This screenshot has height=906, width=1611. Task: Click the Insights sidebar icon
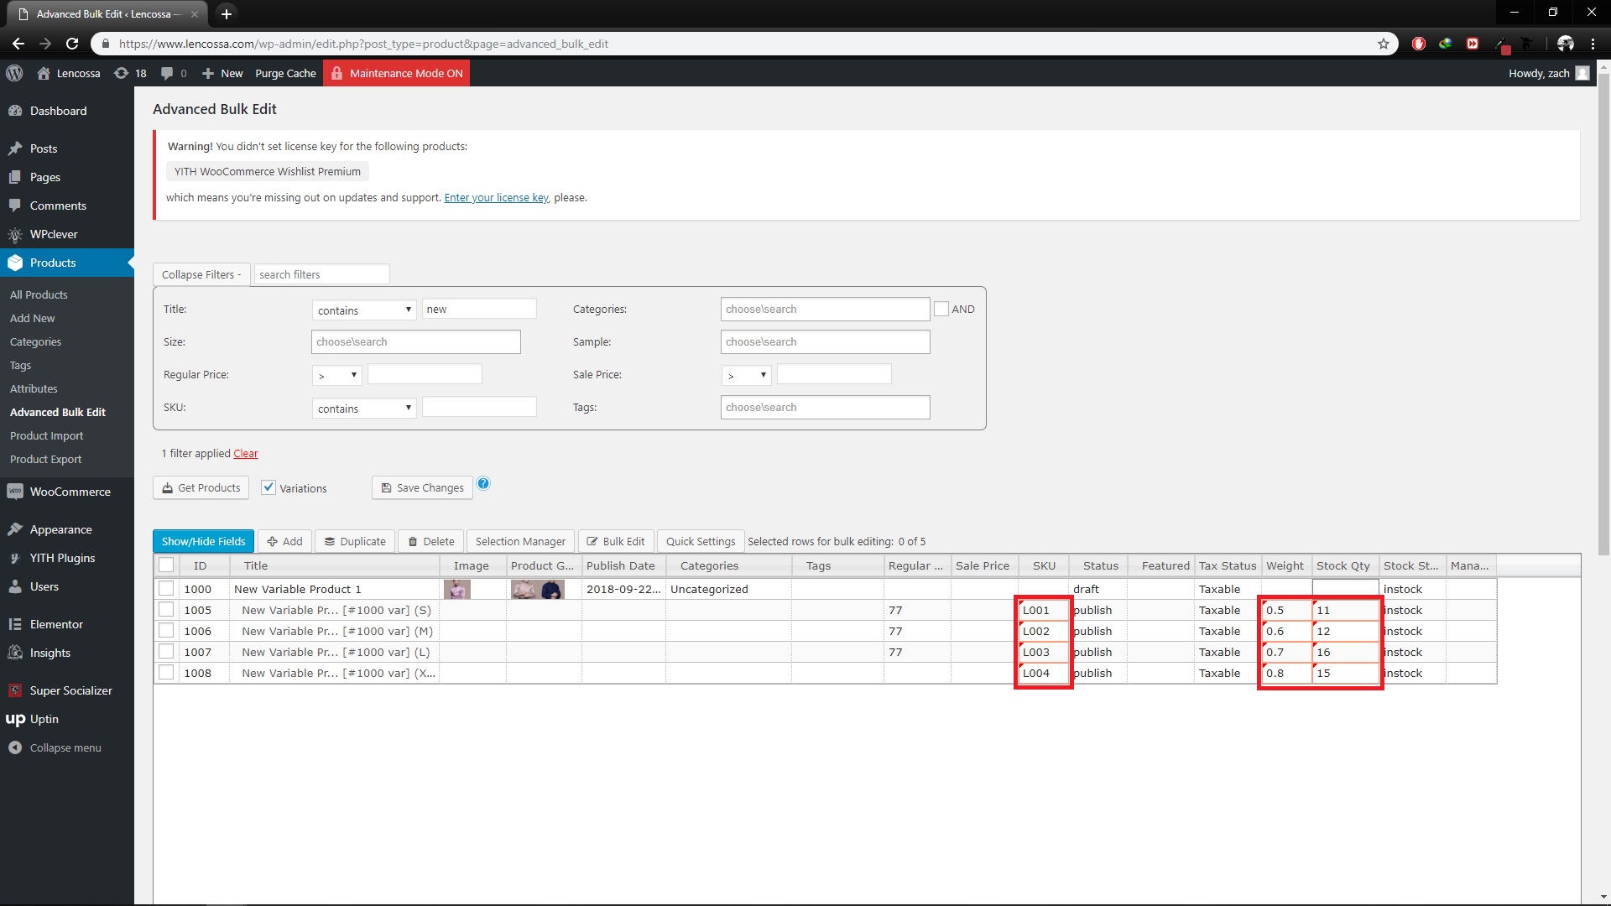[x=15, y=653]
